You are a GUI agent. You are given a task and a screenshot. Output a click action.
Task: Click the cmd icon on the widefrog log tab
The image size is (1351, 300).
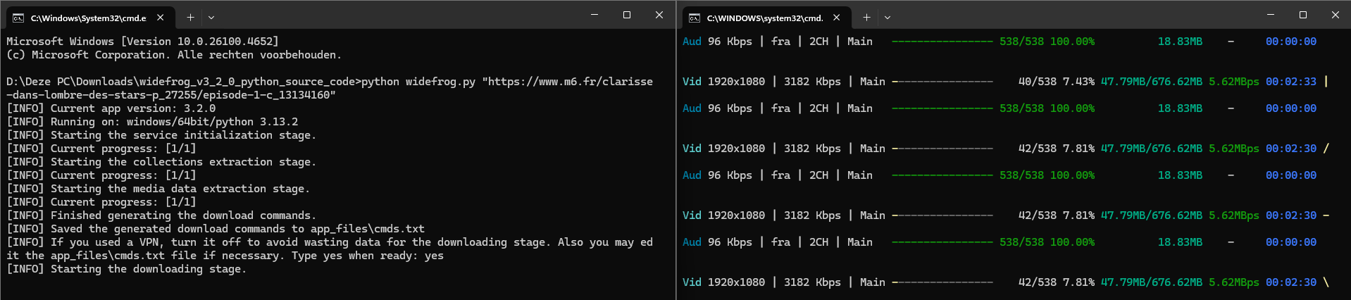[18, 18]
